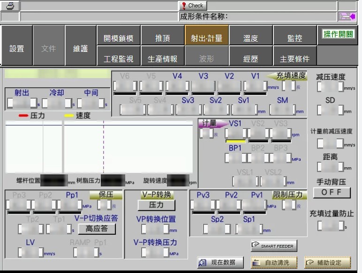Toggle V-P转换 压力 mode button

pyautogui.click(x=156, y=205)
